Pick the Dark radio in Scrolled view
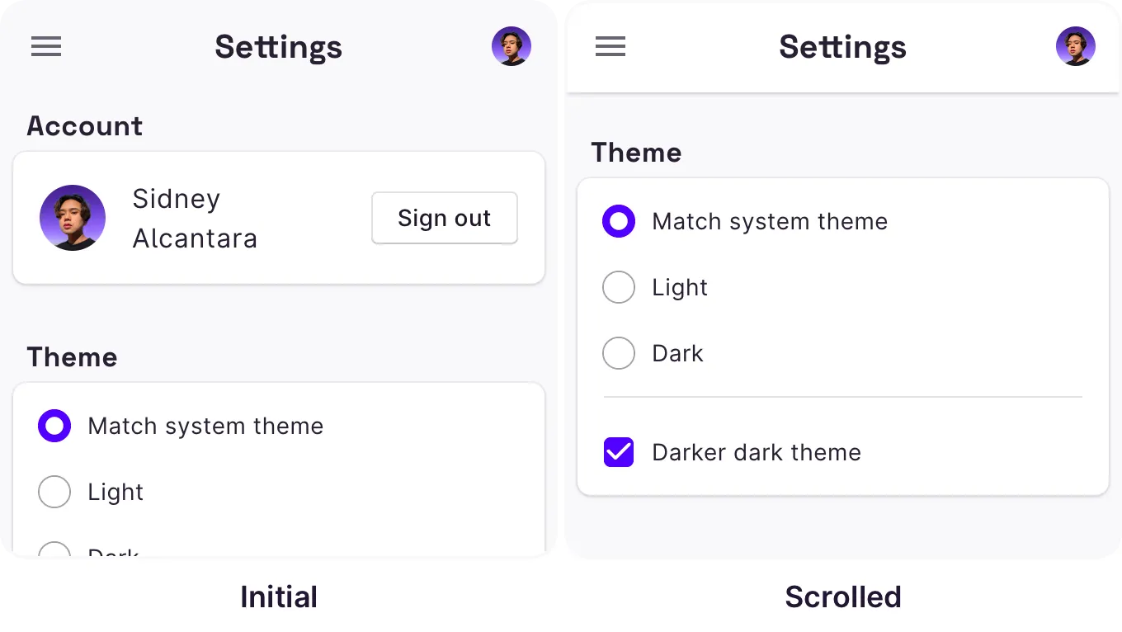Screen dimensions: 1122x632 [x=619, y=353]
